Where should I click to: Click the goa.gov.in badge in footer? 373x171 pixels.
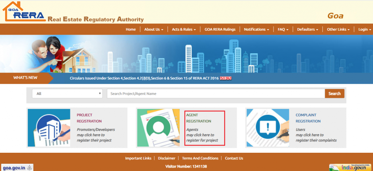17,167
